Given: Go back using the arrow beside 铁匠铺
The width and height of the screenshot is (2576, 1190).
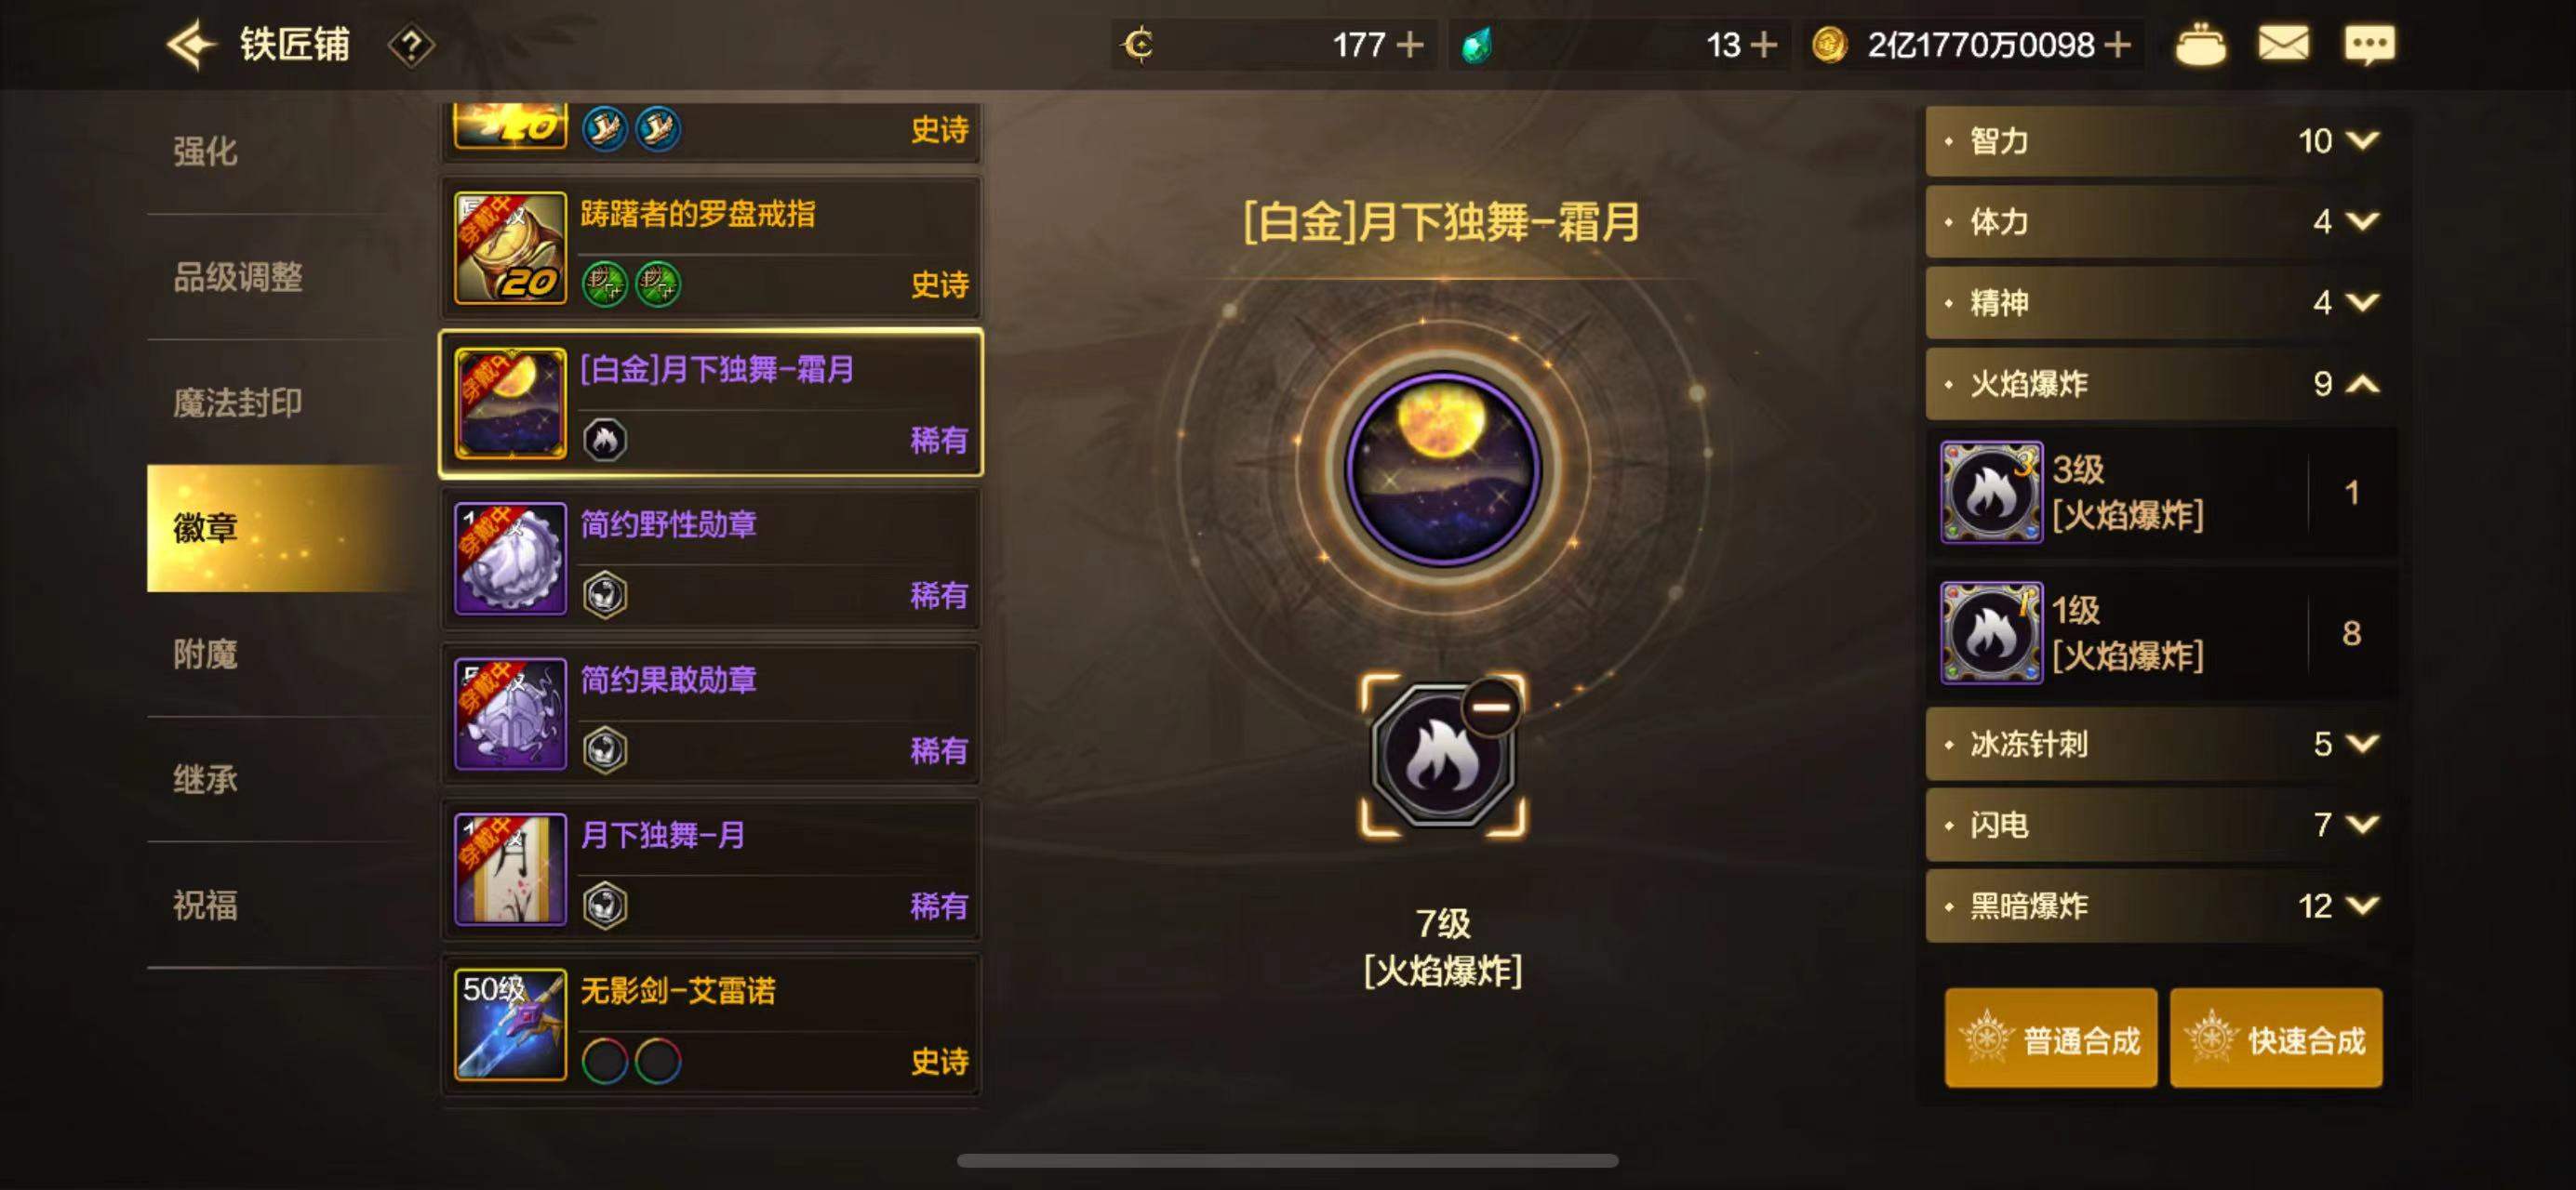Looking at the screenshot, I should point(190,45).
